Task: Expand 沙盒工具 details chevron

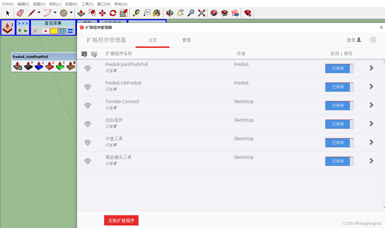Action: click(371, 142)
